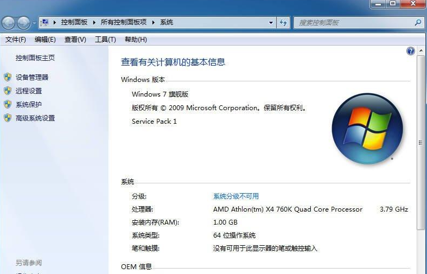Click the shield icon beside 设备管理器

tap(8, 77)
